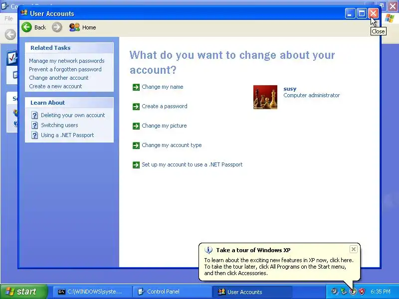
Task: Click Control Panel window's grey back arrow
Action: pyautogui.click(x=10, y=34)
